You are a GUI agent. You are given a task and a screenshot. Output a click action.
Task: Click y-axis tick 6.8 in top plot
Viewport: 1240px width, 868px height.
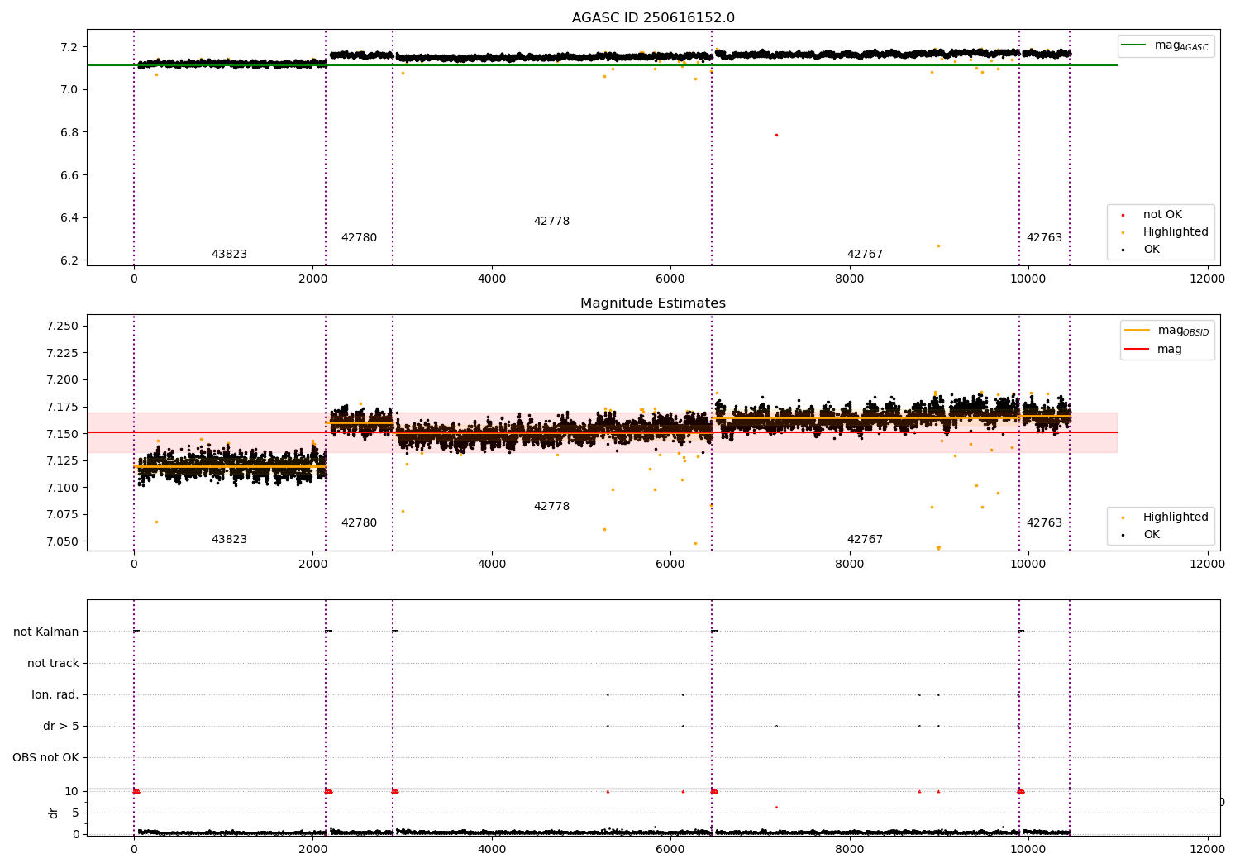tap(69, 132)
